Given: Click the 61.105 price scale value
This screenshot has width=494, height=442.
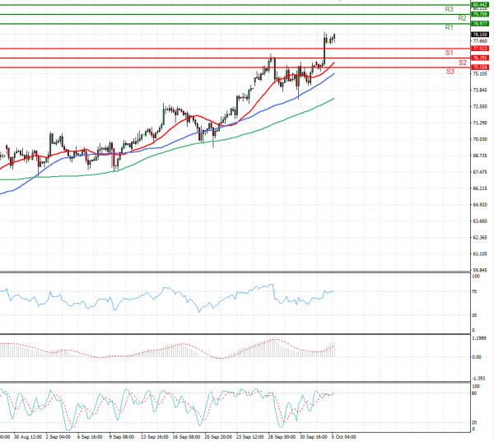Looking at the screenshot, I should pos(480,254).
